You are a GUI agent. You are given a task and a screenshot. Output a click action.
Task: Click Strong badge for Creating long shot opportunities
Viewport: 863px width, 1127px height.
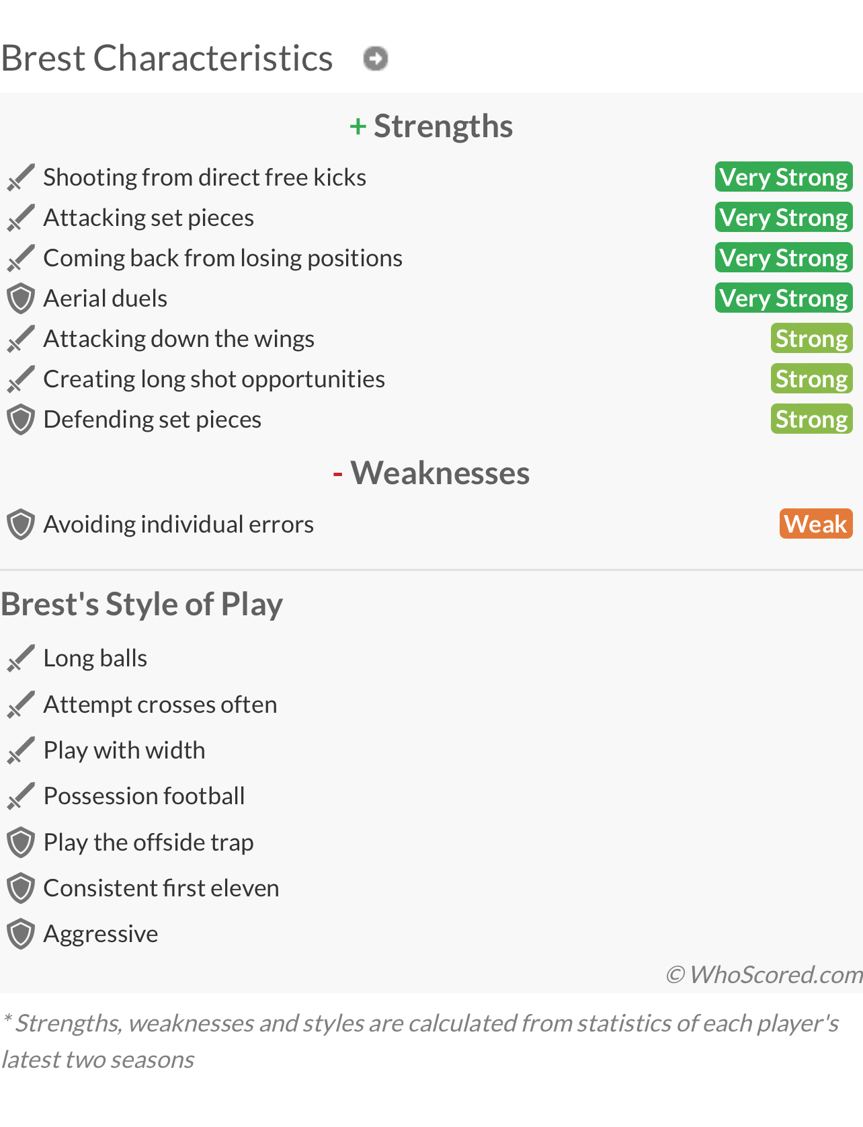coord(812,379)
